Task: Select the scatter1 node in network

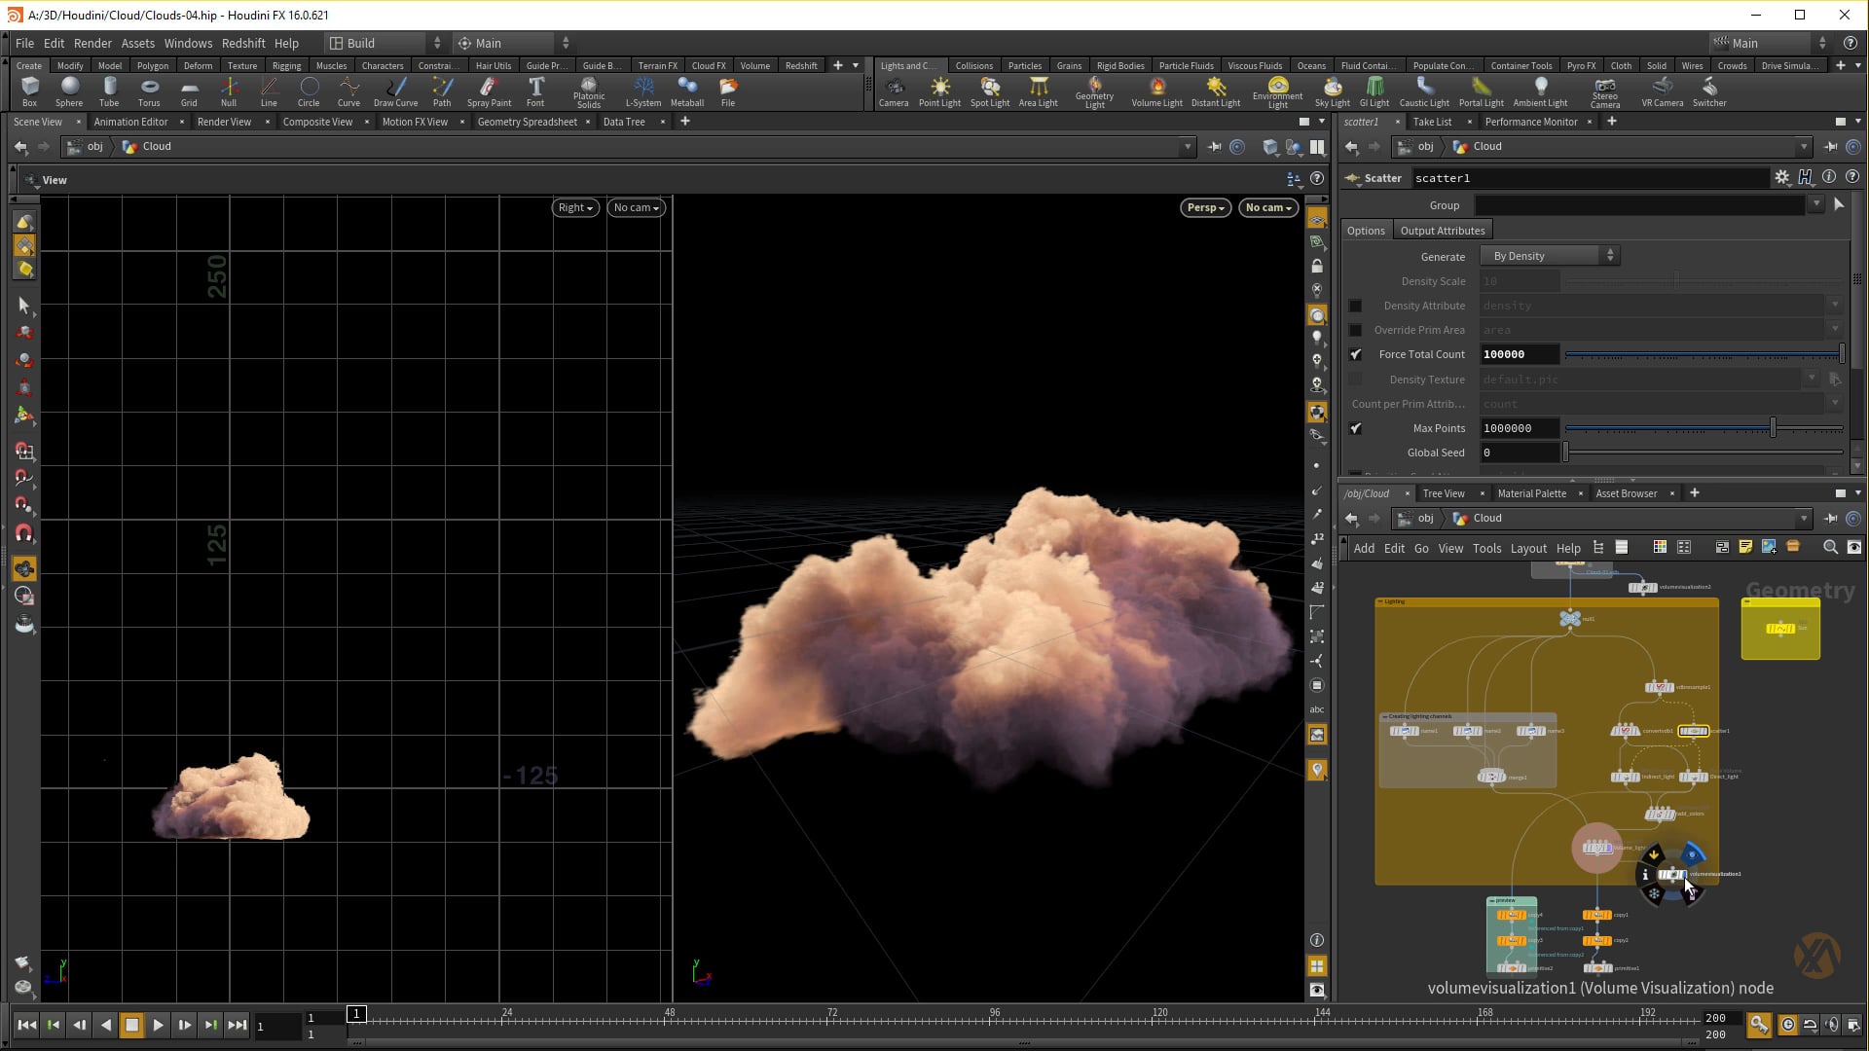Action: (1693, 731)
